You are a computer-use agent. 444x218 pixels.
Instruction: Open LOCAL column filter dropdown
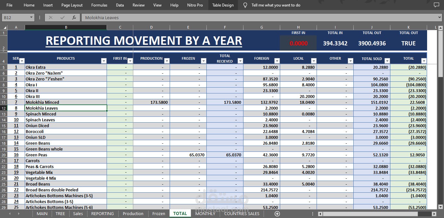pyautogui.click(x=314, y=61)
